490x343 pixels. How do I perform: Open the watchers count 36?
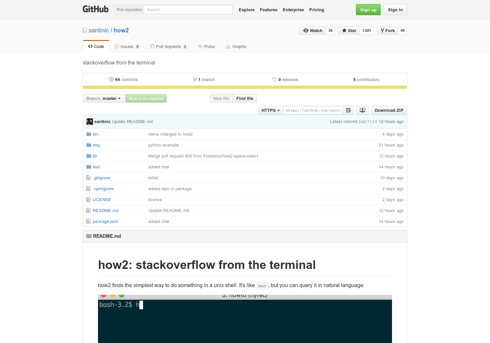click(330, 30)
